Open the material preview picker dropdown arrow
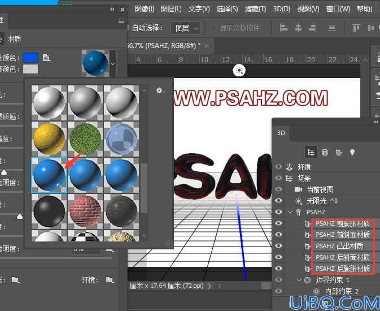Image resolution: width=380 pixels, height=311 pixels. click(x=113, y=63)
